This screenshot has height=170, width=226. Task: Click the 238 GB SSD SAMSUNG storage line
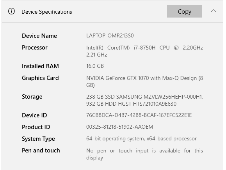coord(144,97)
